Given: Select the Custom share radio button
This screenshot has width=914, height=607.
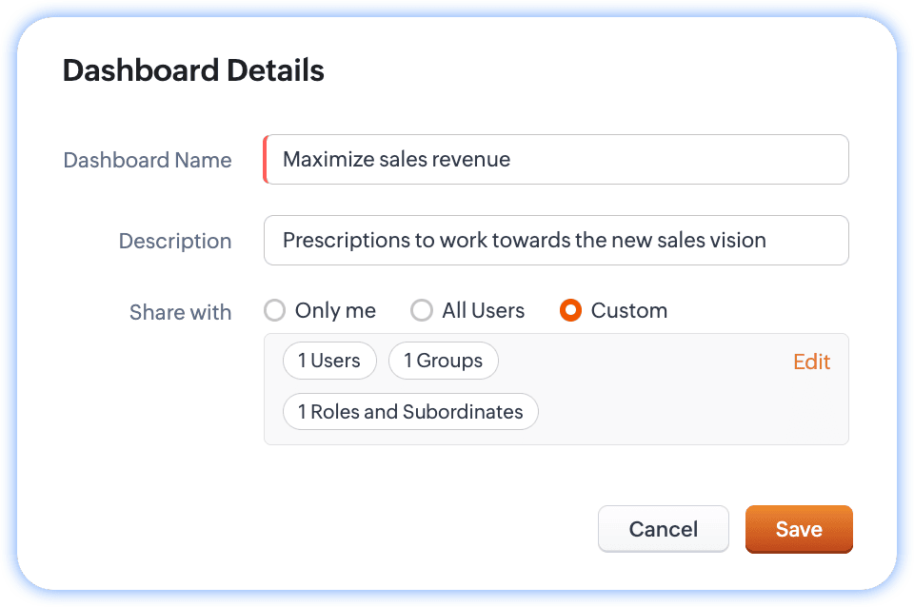Looking at the screenshot, I should point(570,311).
